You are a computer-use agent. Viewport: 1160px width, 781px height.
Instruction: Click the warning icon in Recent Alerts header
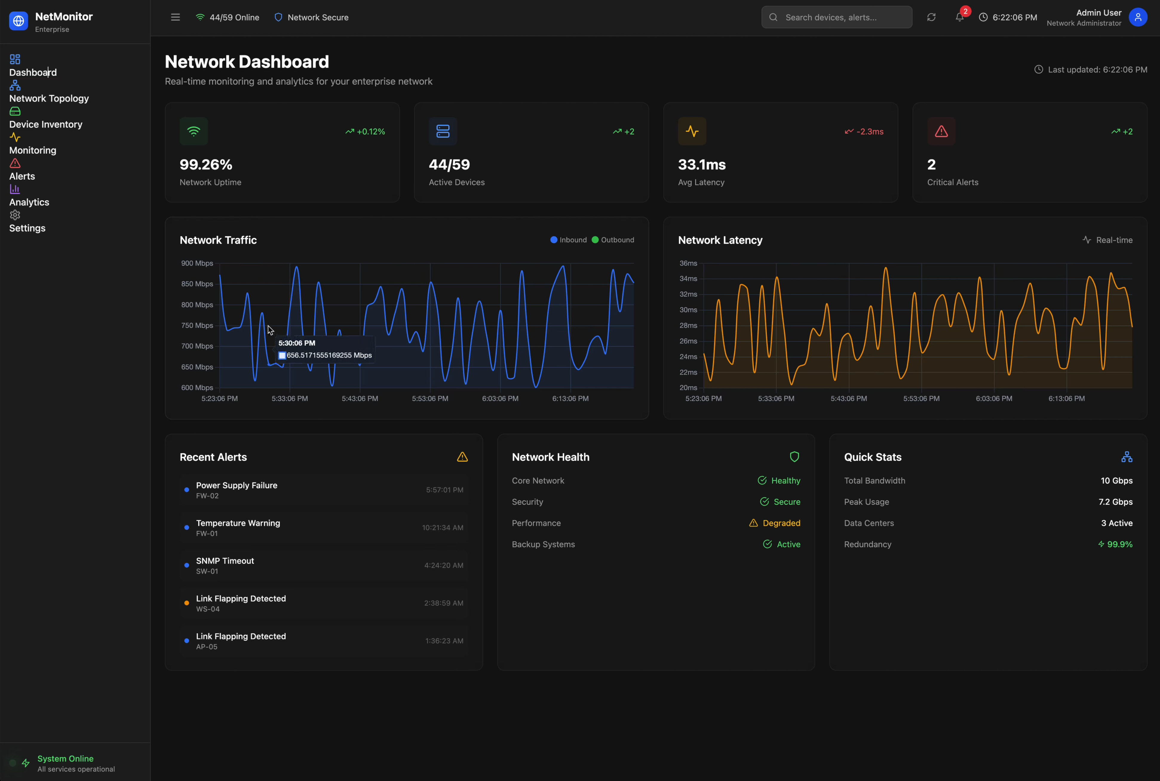(462, 457)
